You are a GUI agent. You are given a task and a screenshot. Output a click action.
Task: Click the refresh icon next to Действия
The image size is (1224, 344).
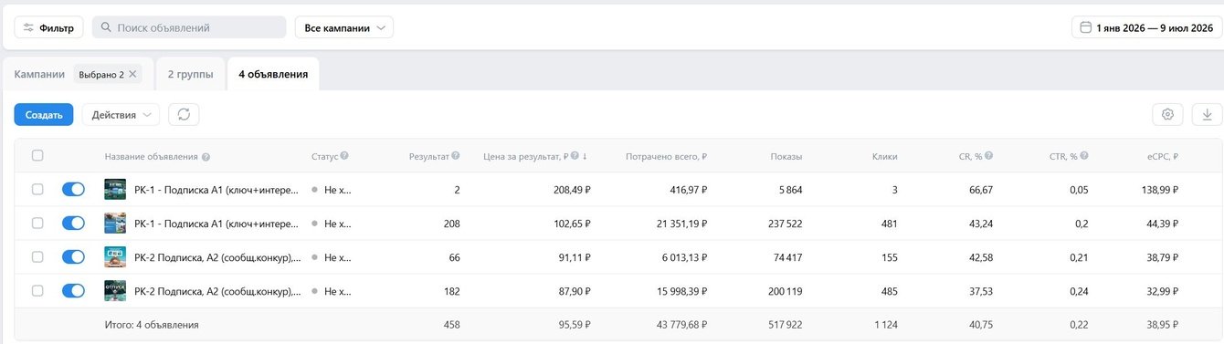click(x=184, y=114)
